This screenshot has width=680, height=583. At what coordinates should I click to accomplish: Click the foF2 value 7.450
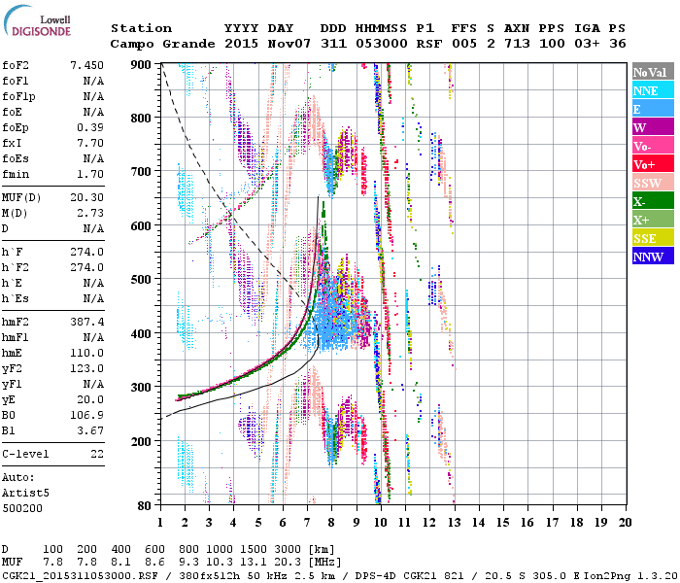coord(86,65)
